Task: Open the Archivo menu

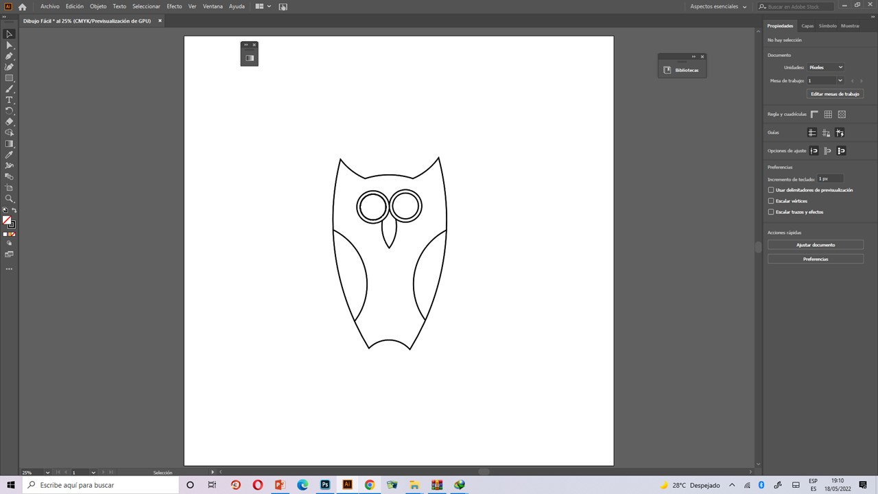Action: (50, 6)
